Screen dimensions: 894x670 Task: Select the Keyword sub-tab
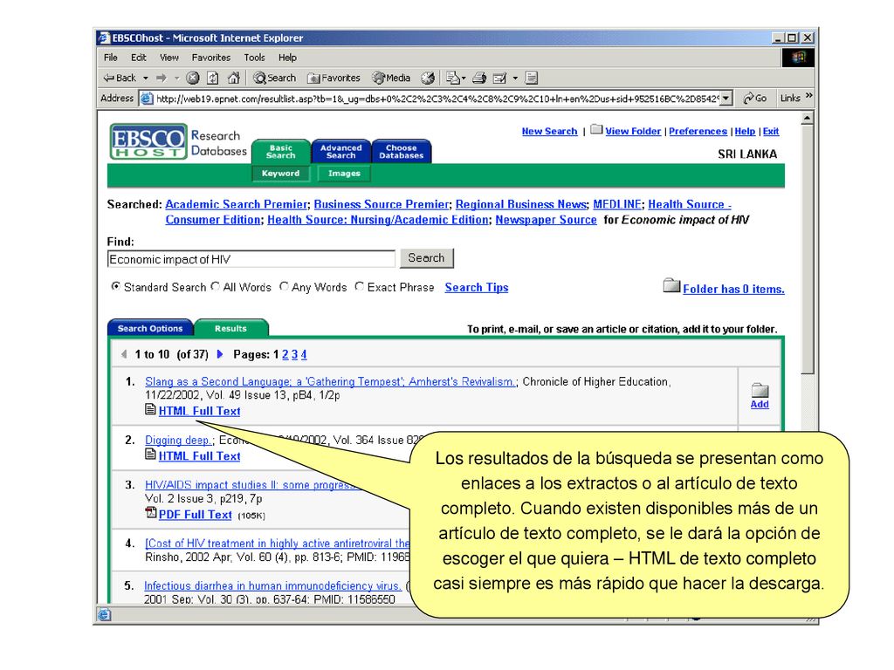pos(280,174)
